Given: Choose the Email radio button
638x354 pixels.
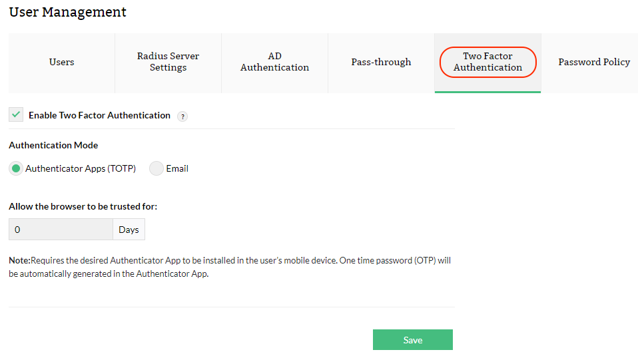Looking at the screenshot, I should click(157, 168).
